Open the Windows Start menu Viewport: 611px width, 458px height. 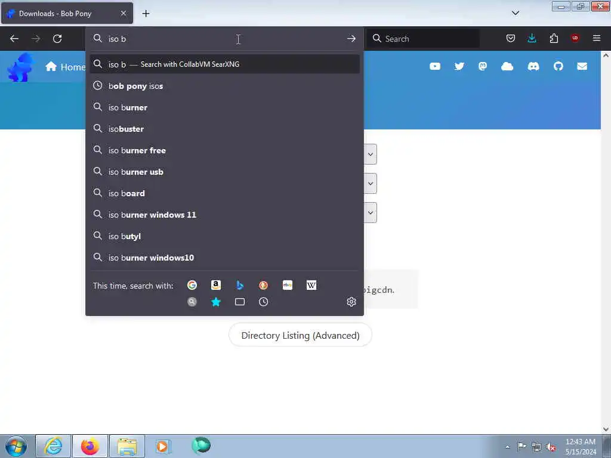click(16, 446)
